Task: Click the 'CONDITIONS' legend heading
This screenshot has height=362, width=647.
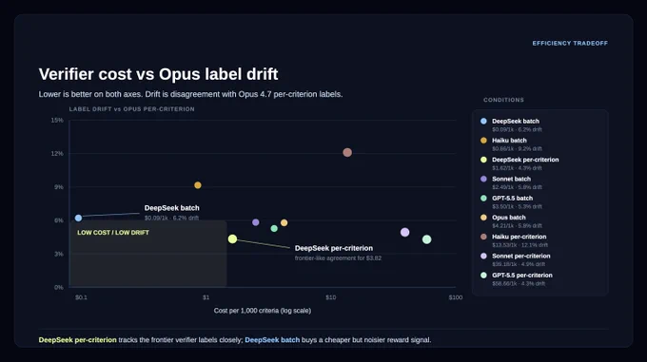Action: click(x=503, y=100)
